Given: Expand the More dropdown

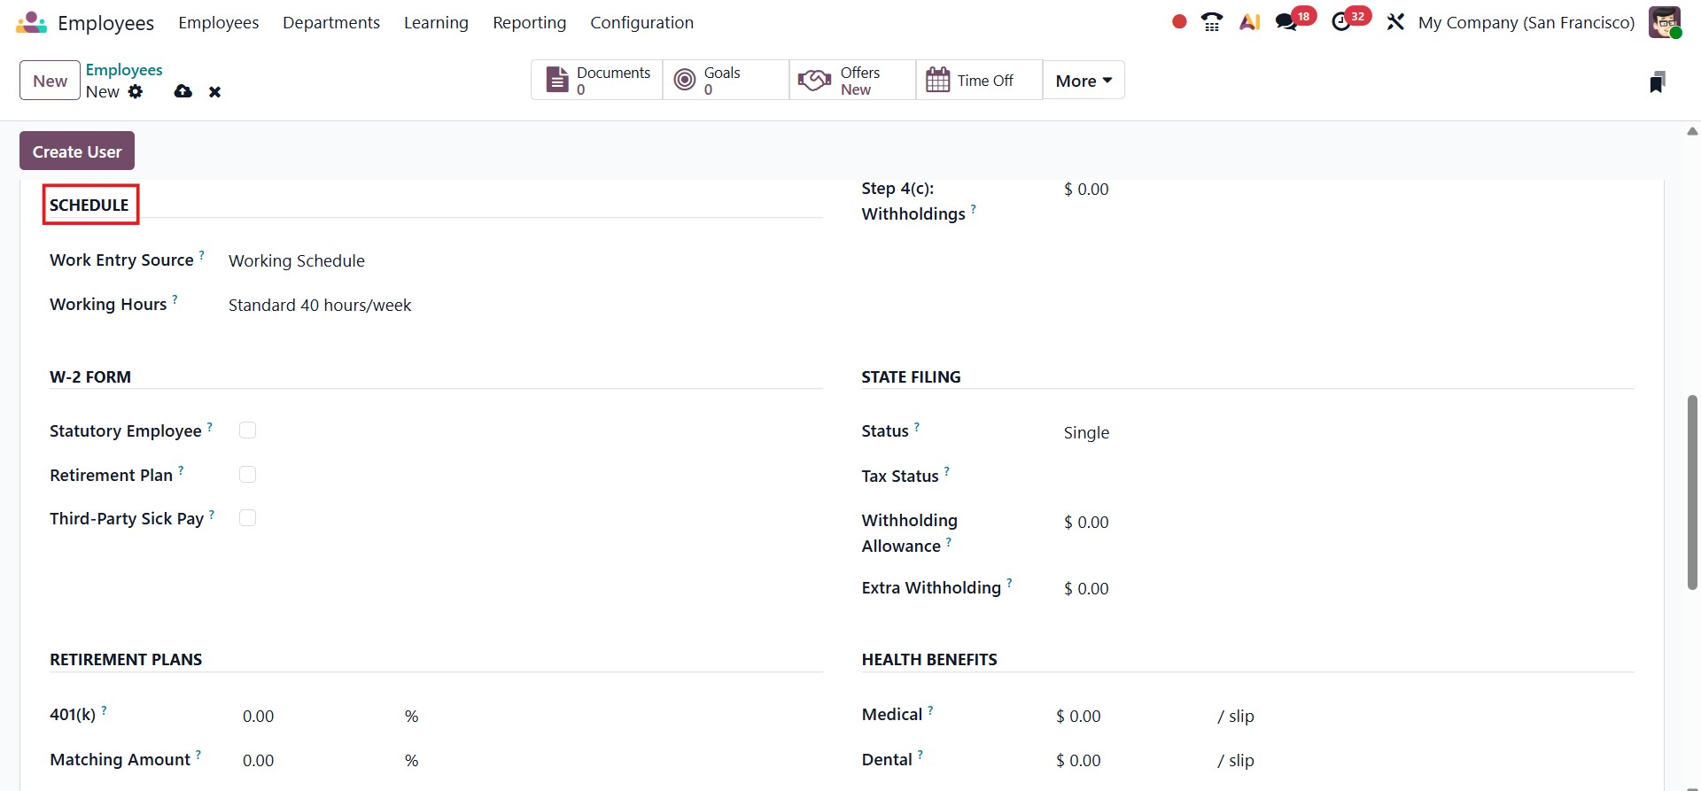Looking at the screenshot, I should (x=1084, y=81).
